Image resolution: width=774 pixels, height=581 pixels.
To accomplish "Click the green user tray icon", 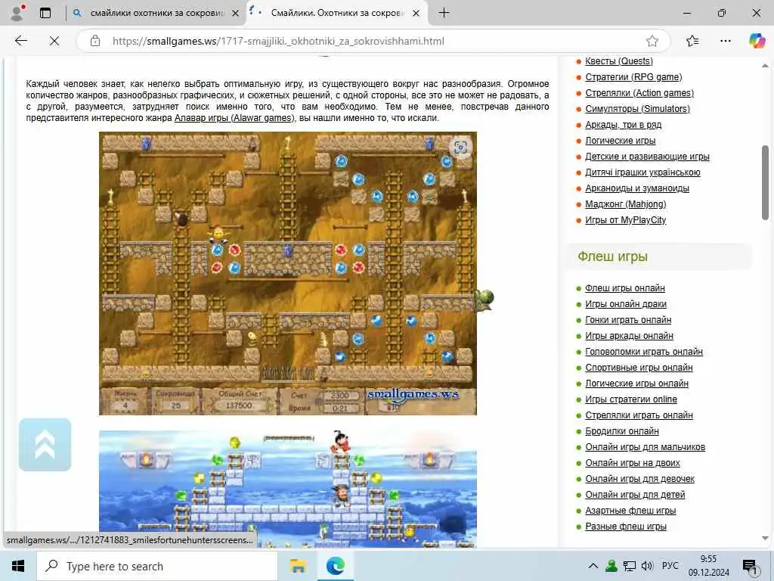I will coord(611,566).
